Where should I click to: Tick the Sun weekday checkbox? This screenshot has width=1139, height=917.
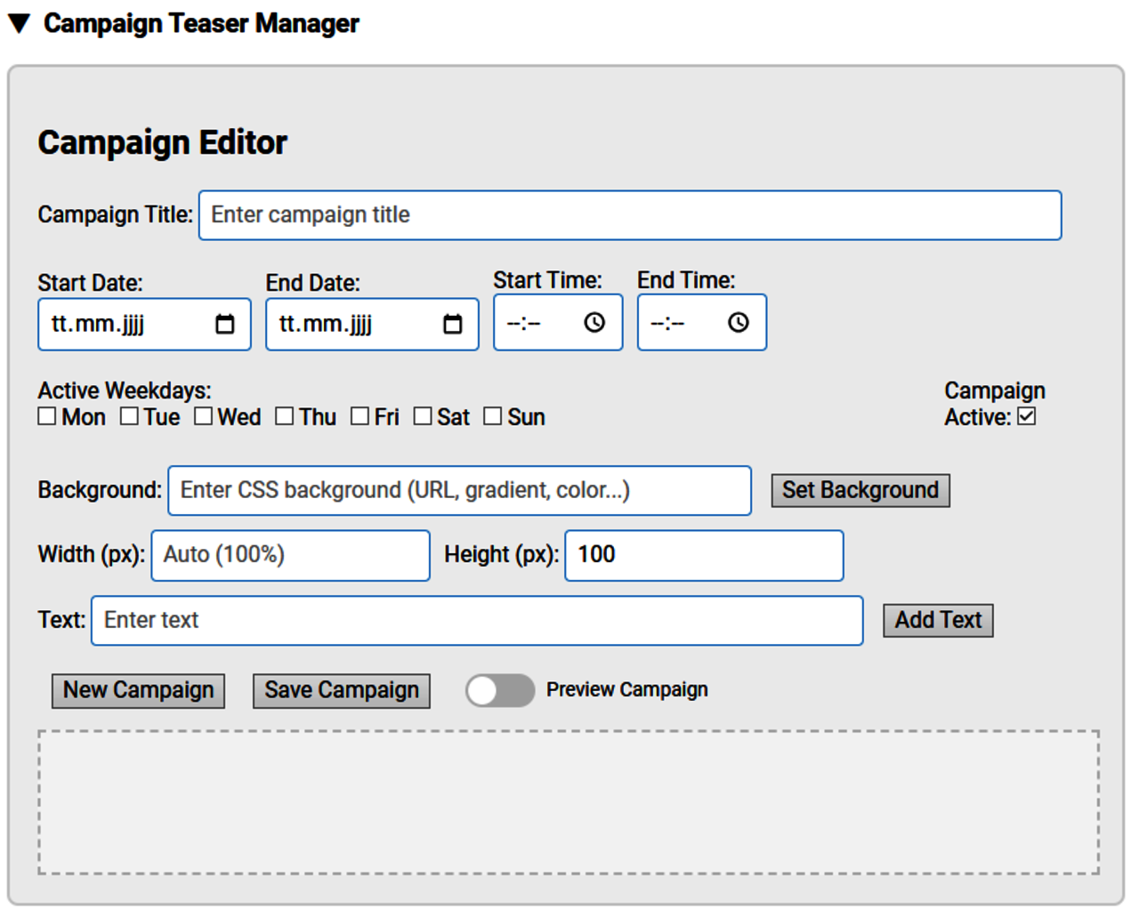pos(492,416)
